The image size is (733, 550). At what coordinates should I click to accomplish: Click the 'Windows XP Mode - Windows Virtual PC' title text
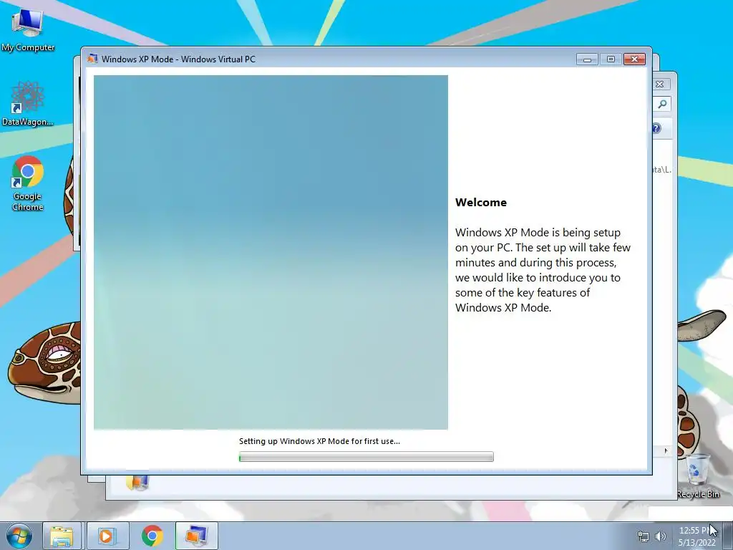[178, 59]
